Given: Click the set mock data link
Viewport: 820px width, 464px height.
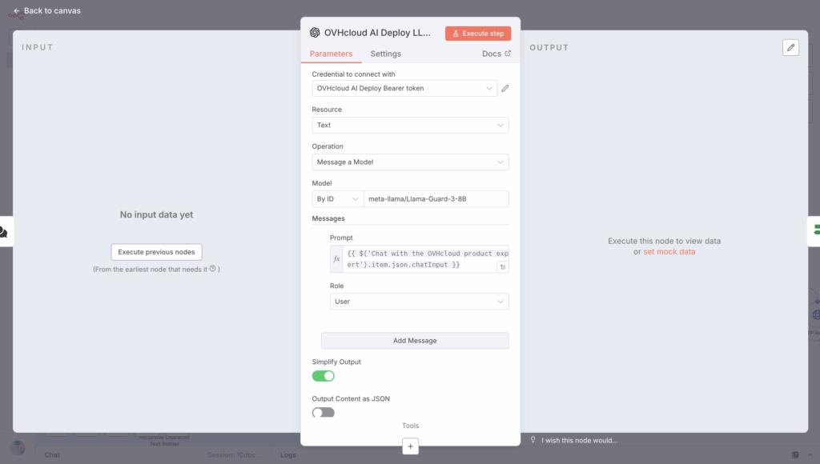Looking at the screenshot, I should [669, 251].
